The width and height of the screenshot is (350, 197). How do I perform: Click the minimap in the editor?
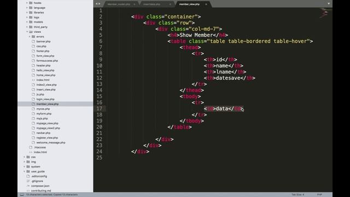(x=324, y=13)
